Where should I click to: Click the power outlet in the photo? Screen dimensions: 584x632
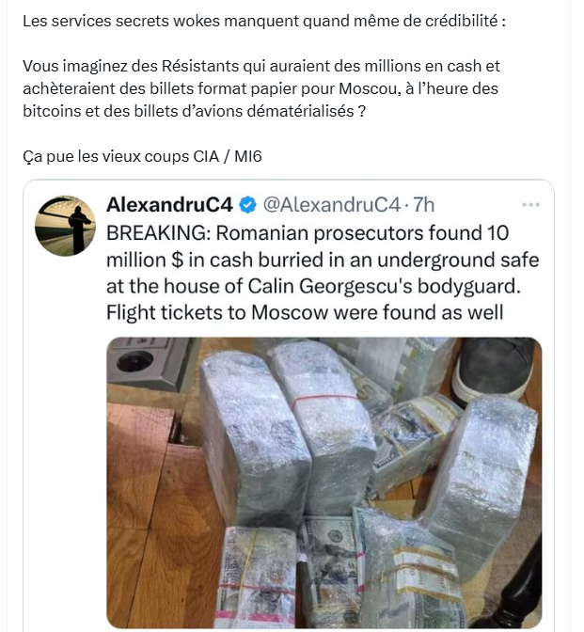click(142, 366)
